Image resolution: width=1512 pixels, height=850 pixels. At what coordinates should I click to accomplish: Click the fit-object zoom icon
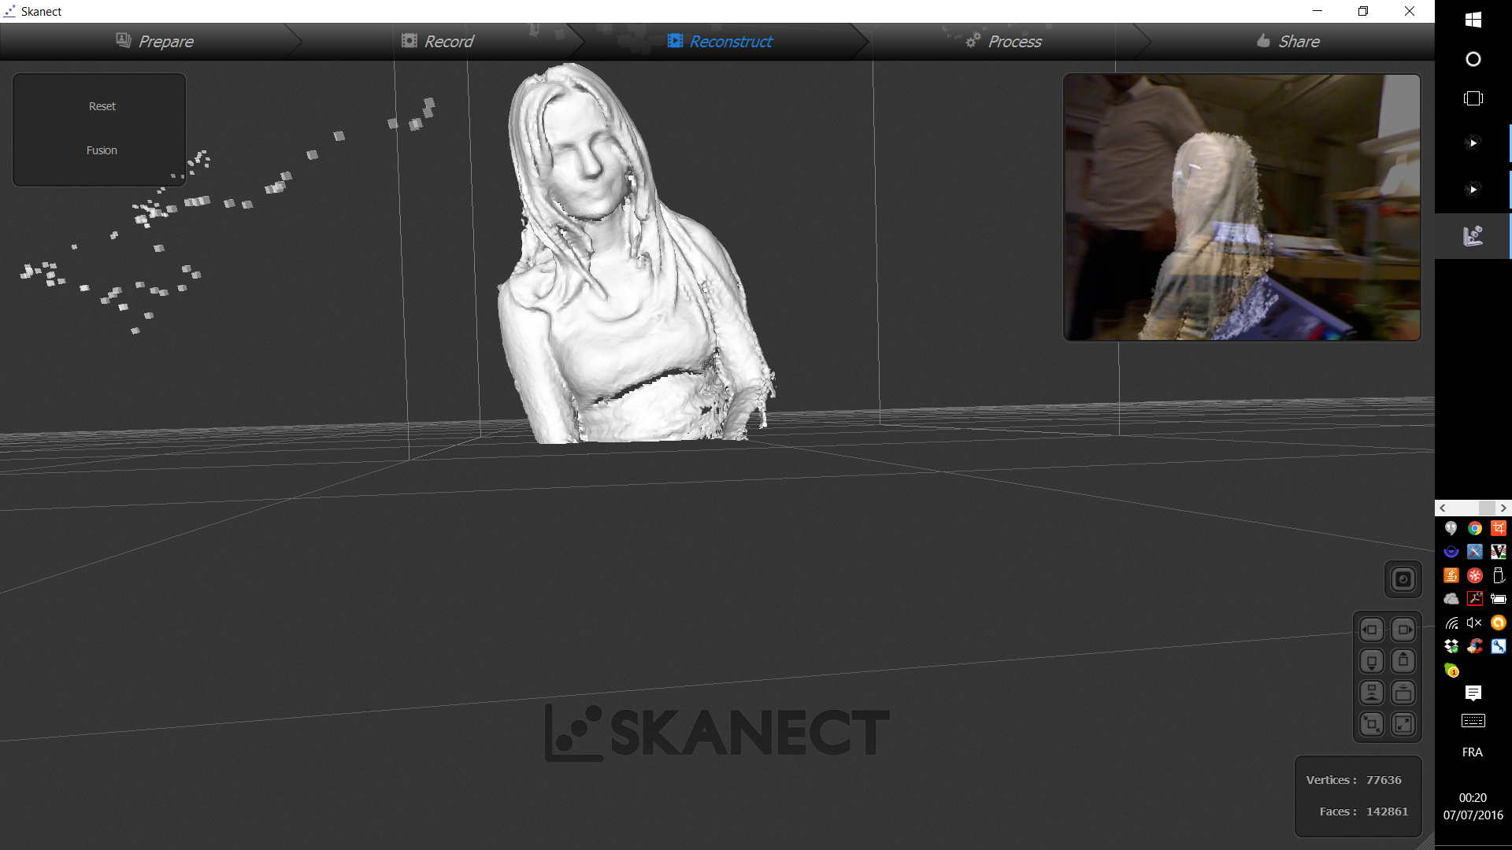[x=1371, y=724]
